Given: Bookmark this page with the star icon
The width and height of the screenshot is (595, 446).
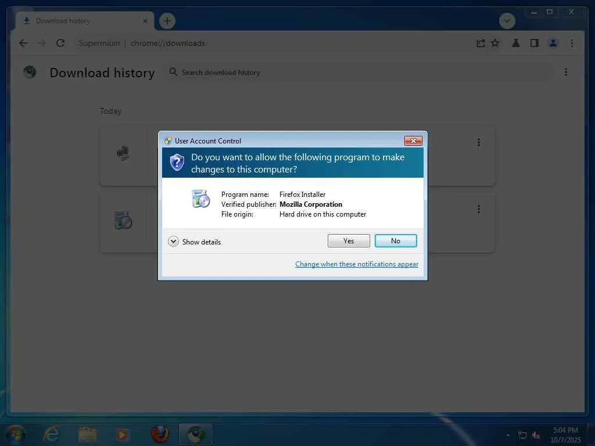Looking at the screenshot, I should 495,43.
